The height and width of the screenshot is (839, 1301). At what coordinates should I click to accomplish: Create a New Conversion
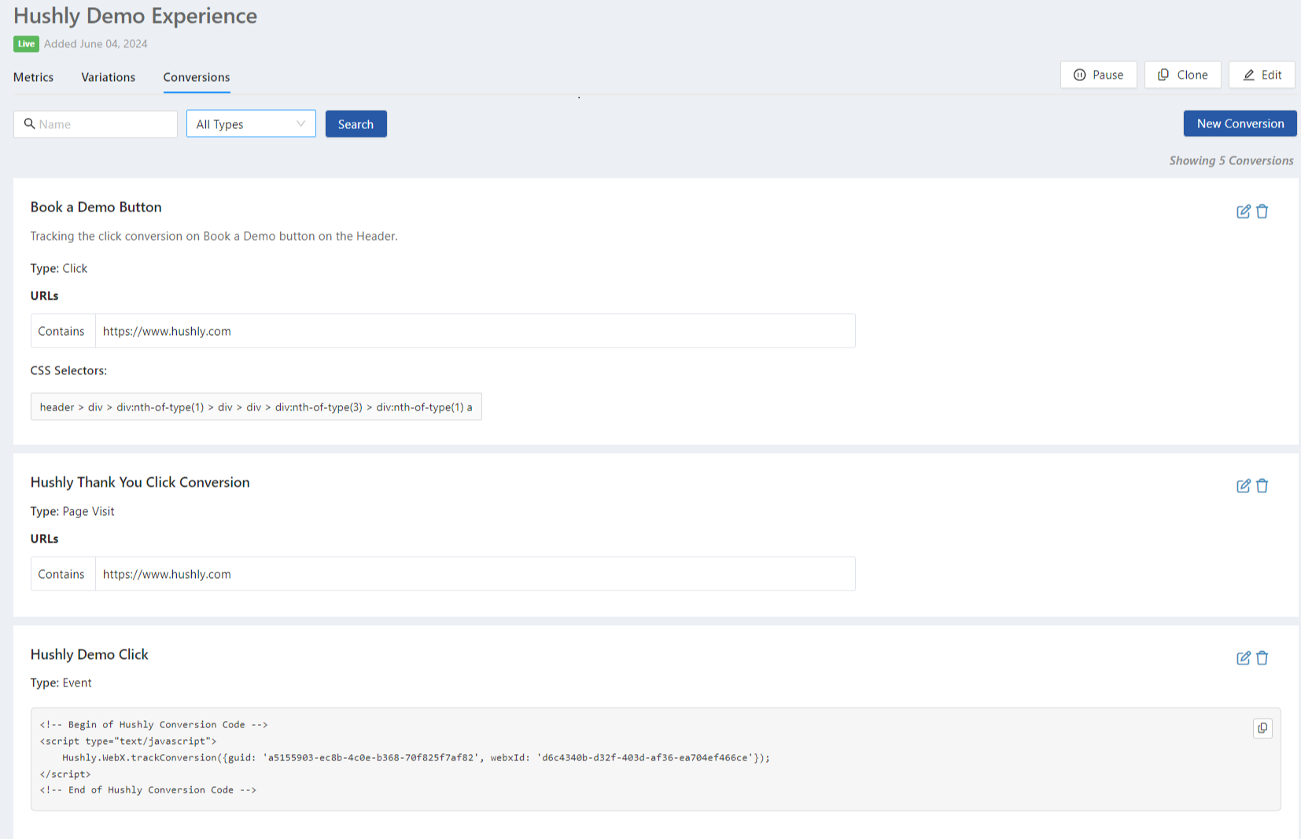pos(1240,123)
